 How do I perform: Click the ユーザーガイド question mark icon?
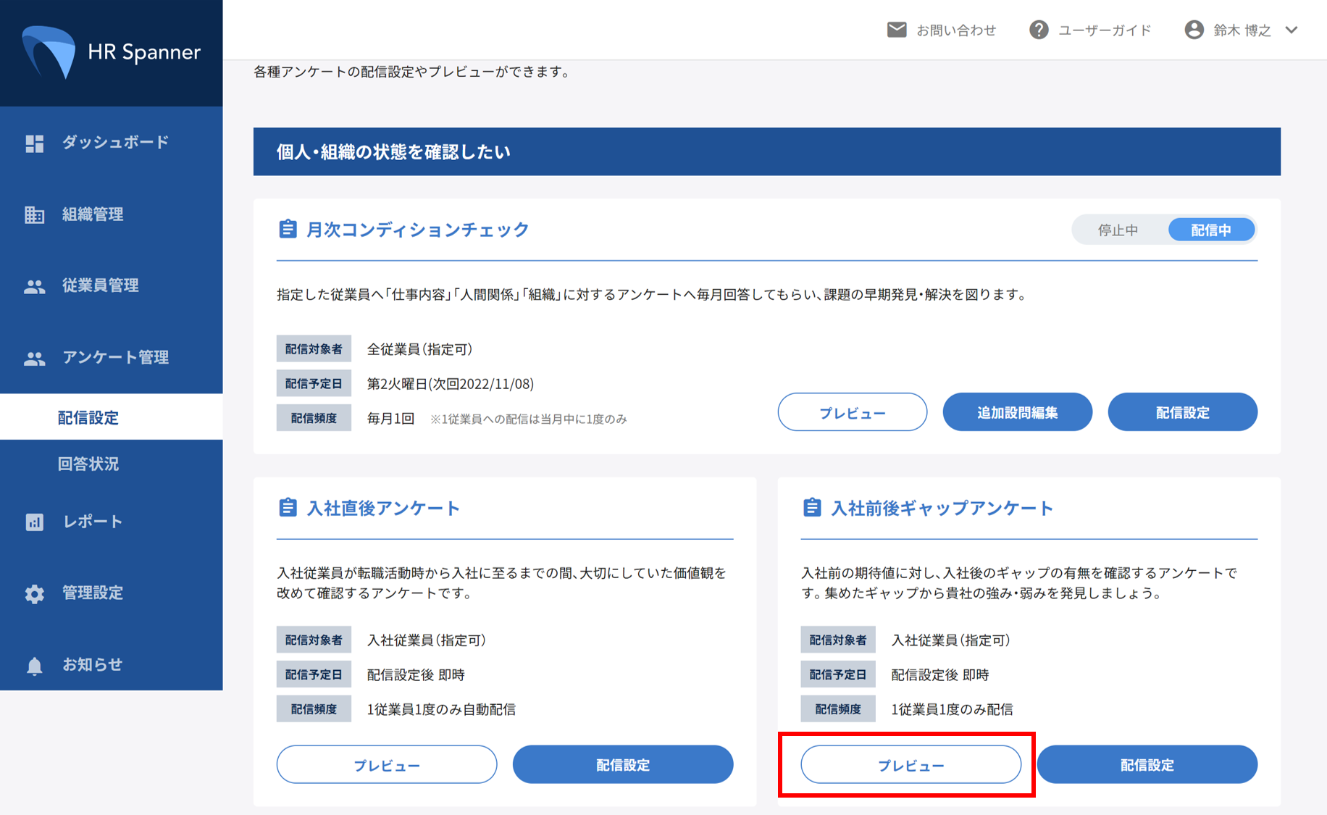point(1039,30)
